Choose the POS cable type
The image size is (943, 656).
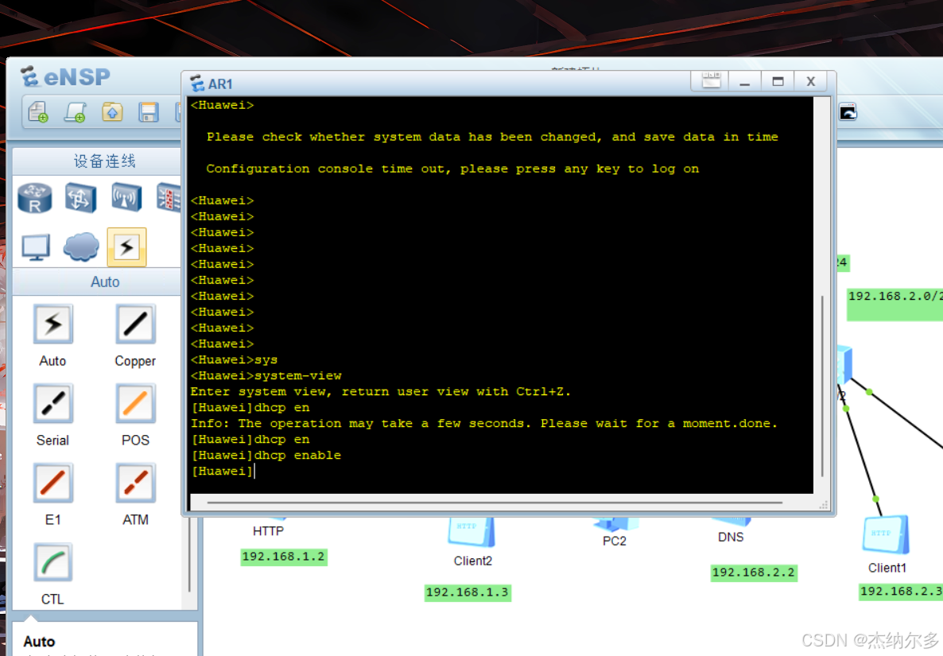135,403
